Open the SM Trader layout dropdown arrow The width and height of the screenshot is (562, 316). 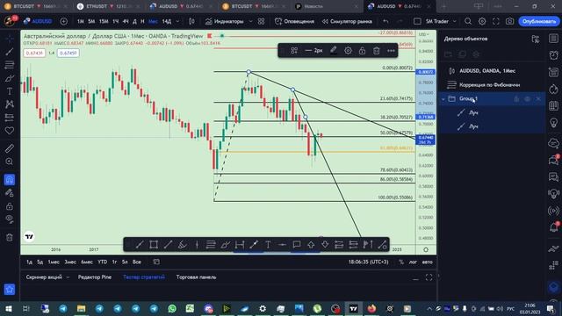click(x=455, y=21)
